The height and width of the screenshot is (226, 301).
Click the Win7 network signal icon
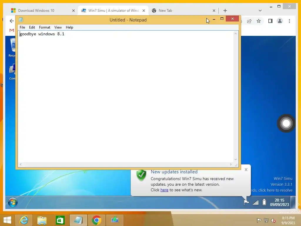click(x=255, y=202)
